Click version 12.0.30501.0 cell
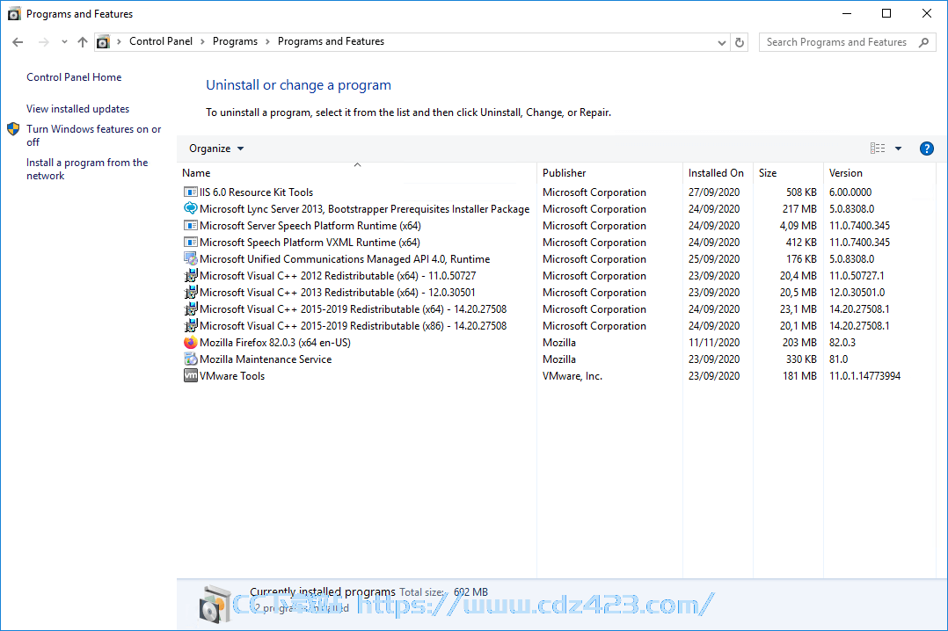 857,293
